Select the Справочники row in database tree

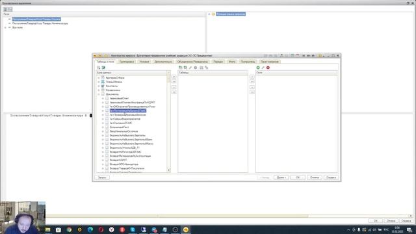[x=112, y=90]
